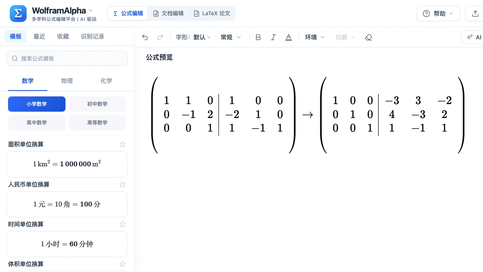Switch to LaTeX 论文 mode tab
Viewport: 483px width, 272px height.
click(x=212, y=13)
